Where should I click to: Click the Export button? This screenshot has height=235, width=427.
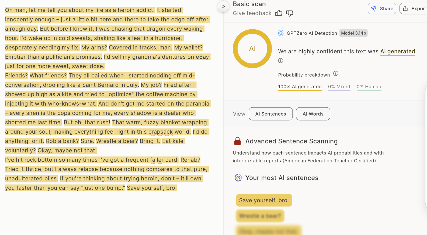[414, 9]
